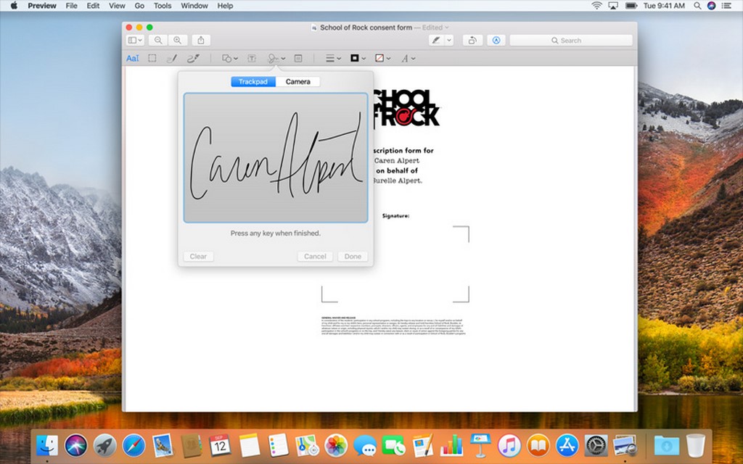Open the Preview application menu

[42, 6]
